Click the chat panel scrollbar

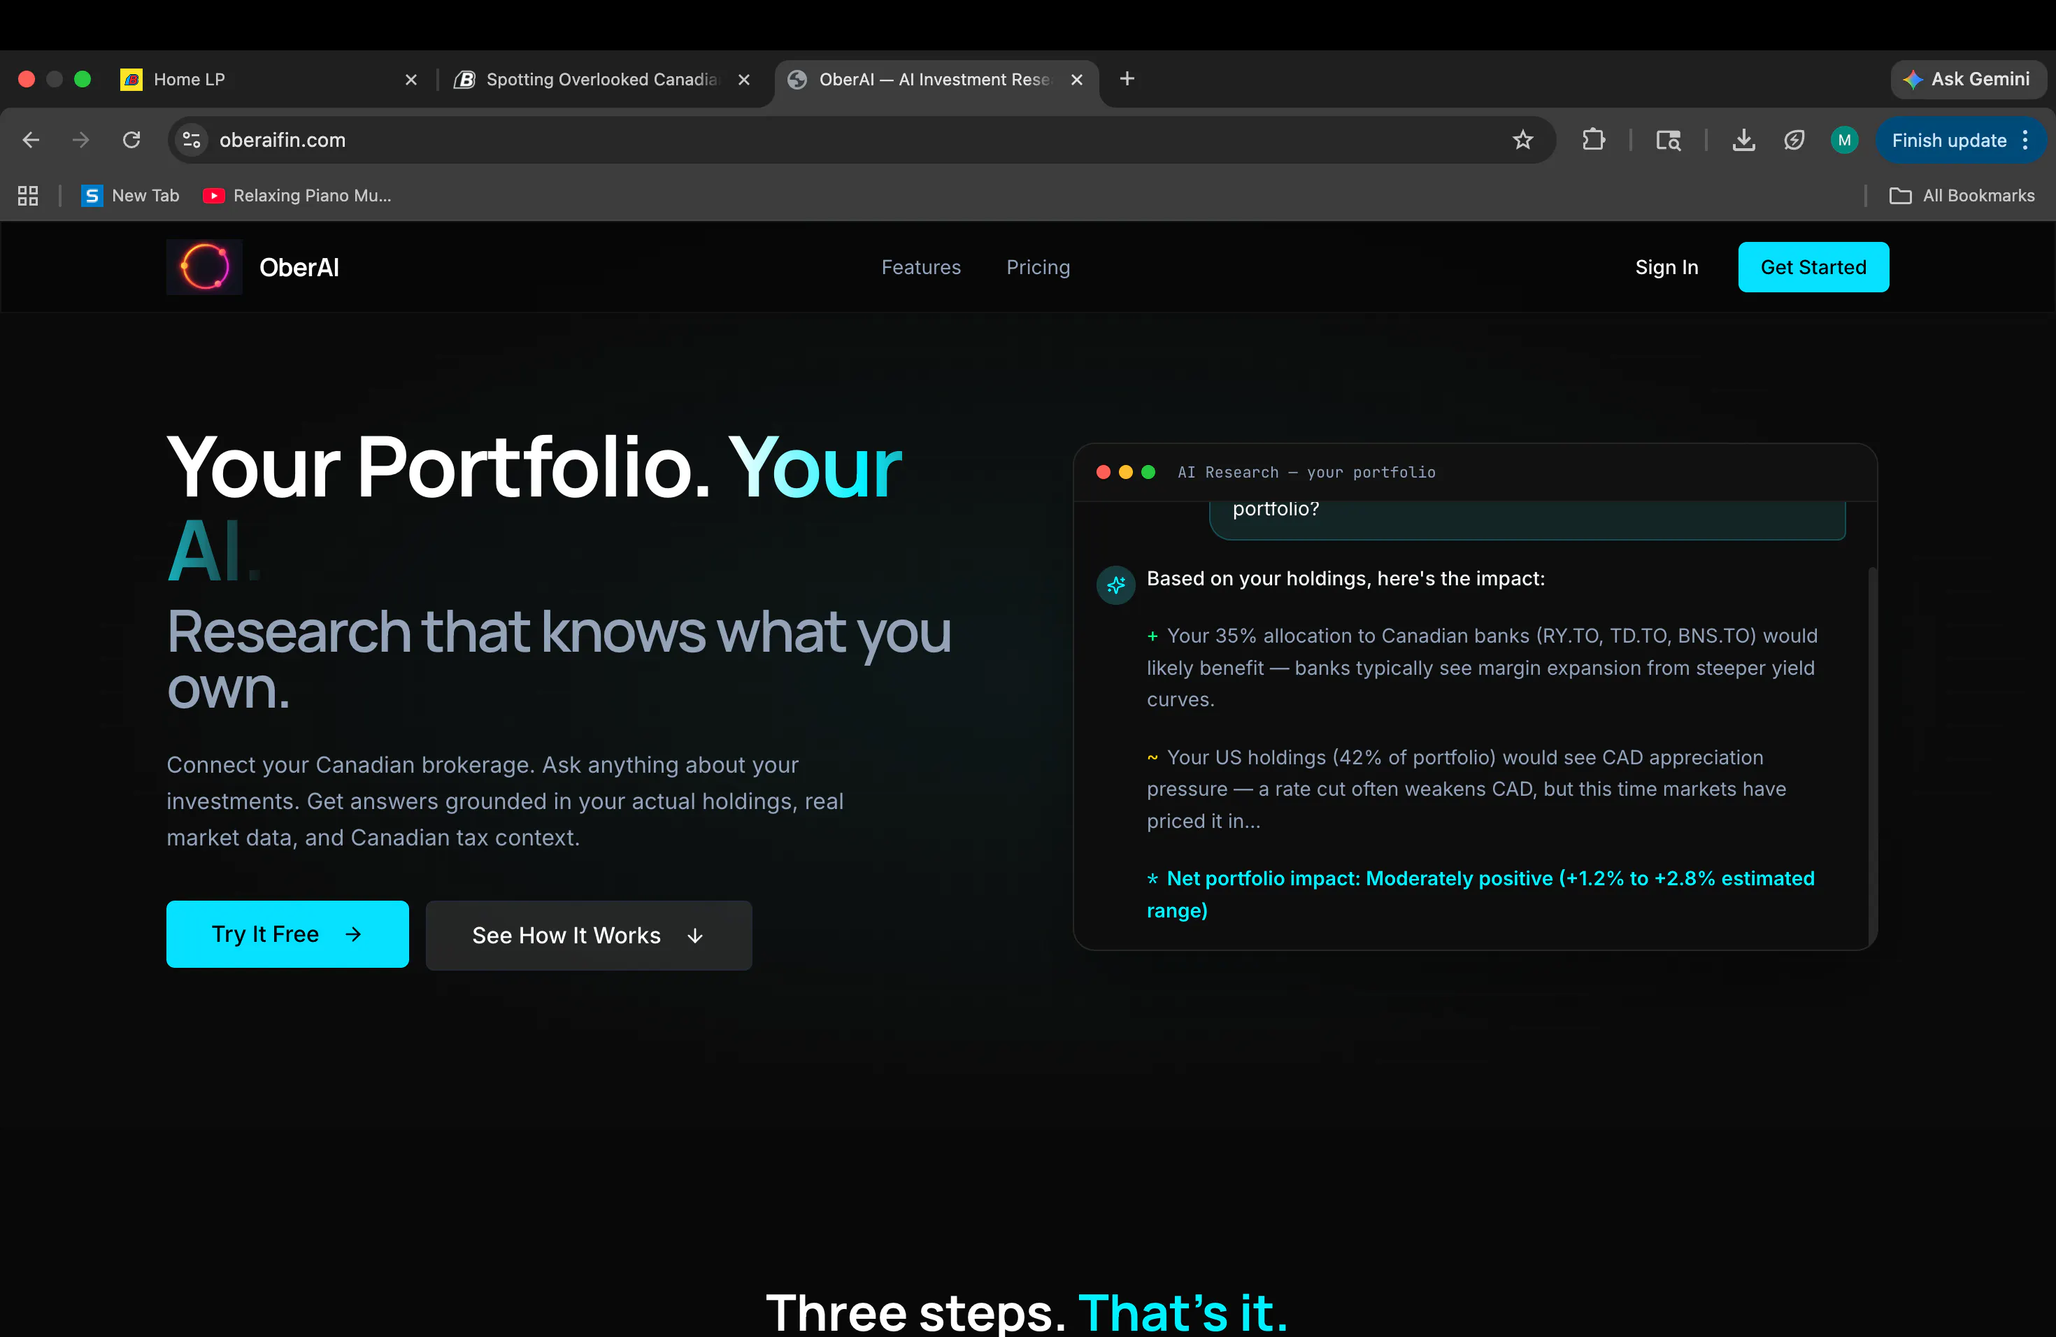1872,756
